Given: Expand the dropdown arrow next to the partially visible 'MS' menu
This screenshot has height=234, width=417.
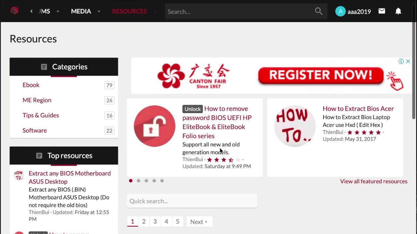Looking at the screenshot, I should point(58,11).
